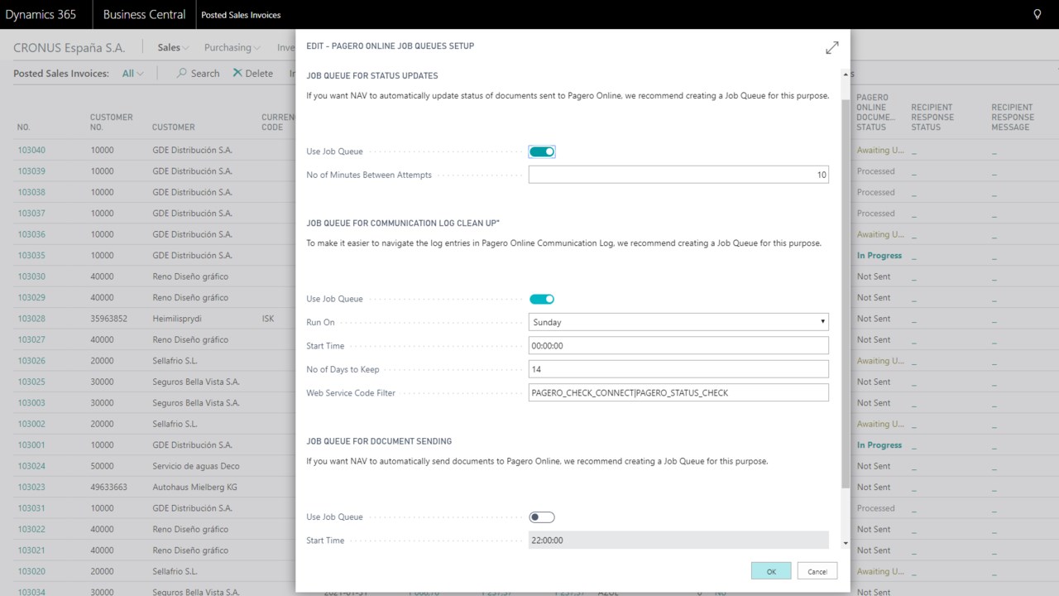Expand the Purchasing menu
The image size is (1059, 596).
coord(232,48)
